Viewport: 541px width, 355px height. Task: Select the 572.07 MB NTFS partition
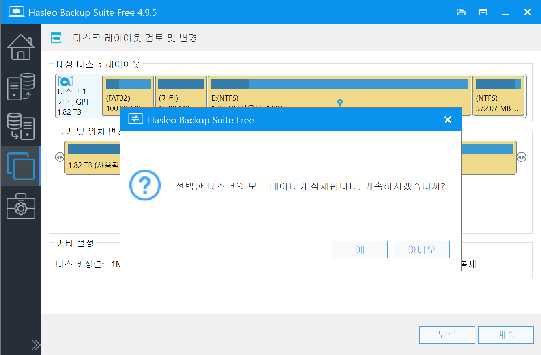(x=498, y=96)
